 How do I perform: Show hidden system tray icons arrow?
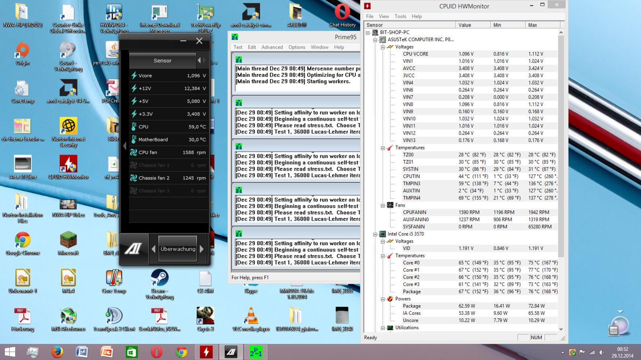tap(562, 352)
